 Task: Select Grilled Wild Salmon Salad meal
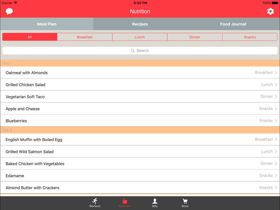tap(140, 151)
